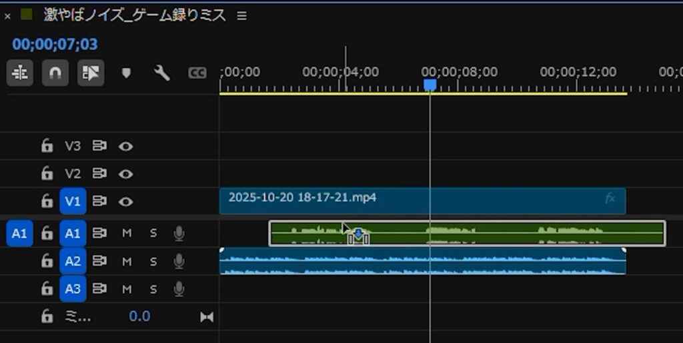The height and width of the screenshot is (343, 683).
Task: Select the V2 track target label
Action: (73, 174)
